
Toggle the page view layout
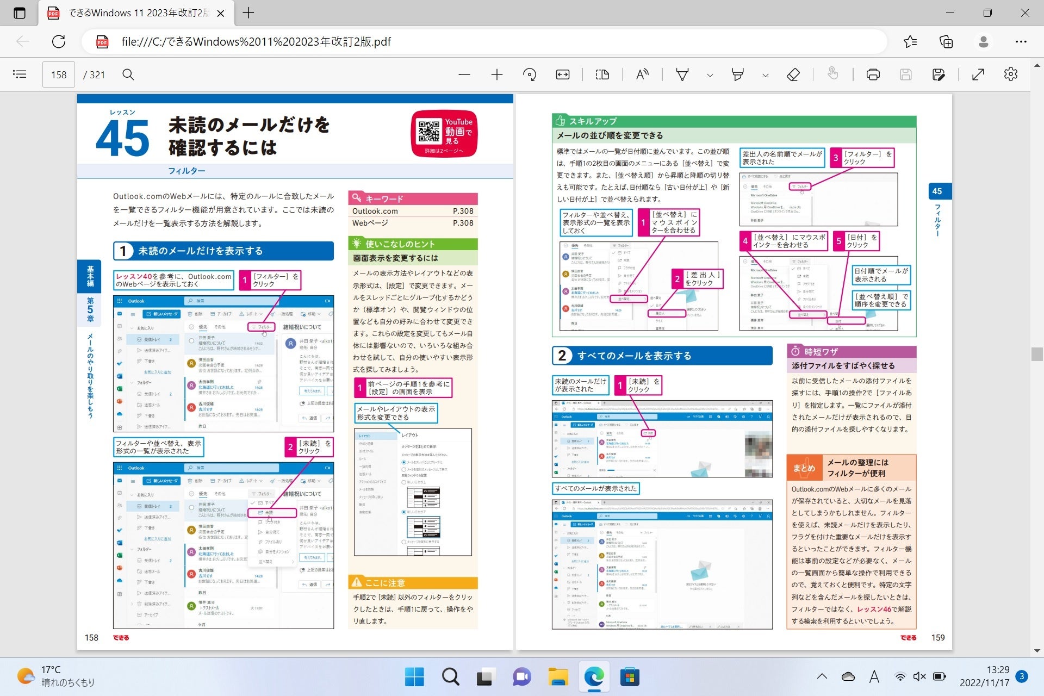click(x=602, y=74)
